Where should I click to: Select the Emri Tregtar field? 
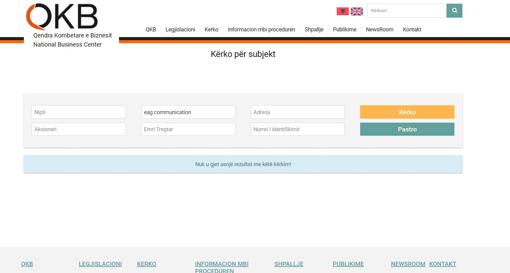pyautogui.click(x=188, y=129)
